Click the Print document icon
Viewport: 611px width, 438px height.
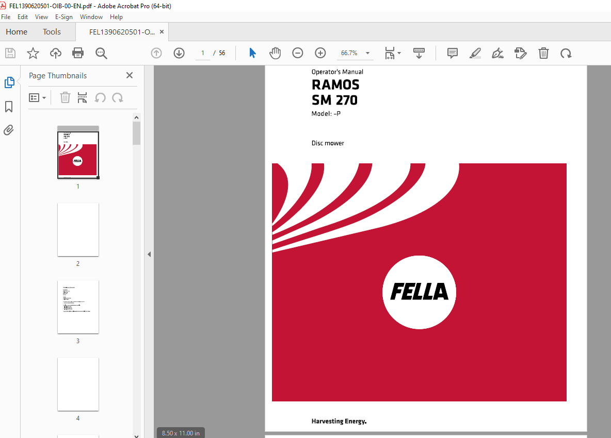(77, 53)
